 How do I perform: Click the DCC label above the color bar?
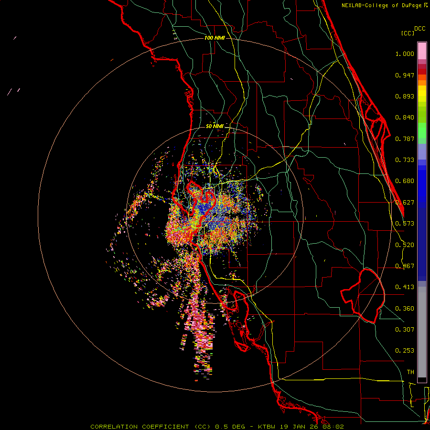[420, 29]
